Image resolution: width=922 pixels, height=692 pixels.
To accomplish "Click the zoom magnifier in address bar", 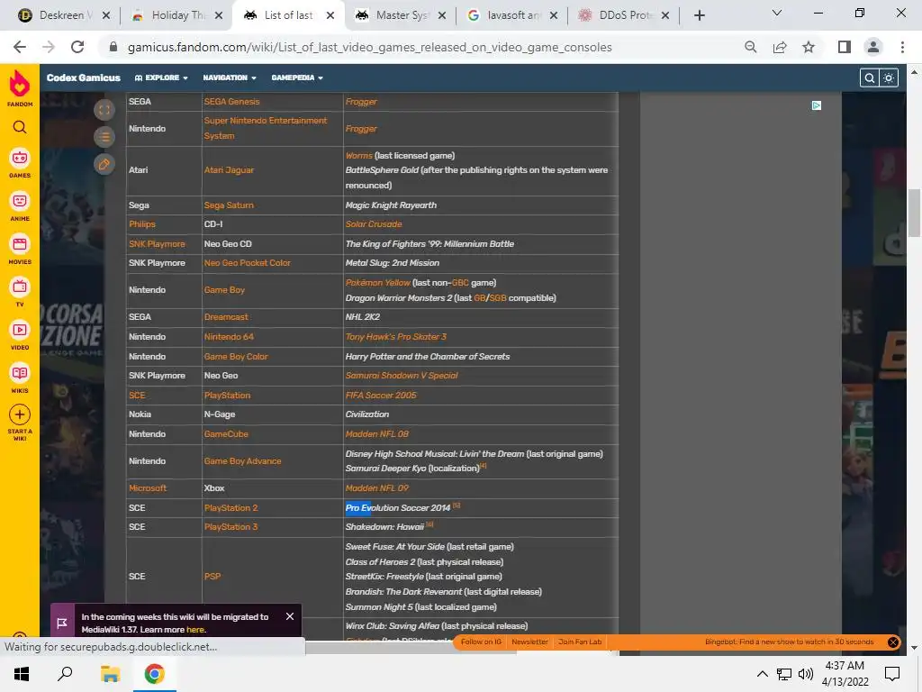I will (750, 47).
